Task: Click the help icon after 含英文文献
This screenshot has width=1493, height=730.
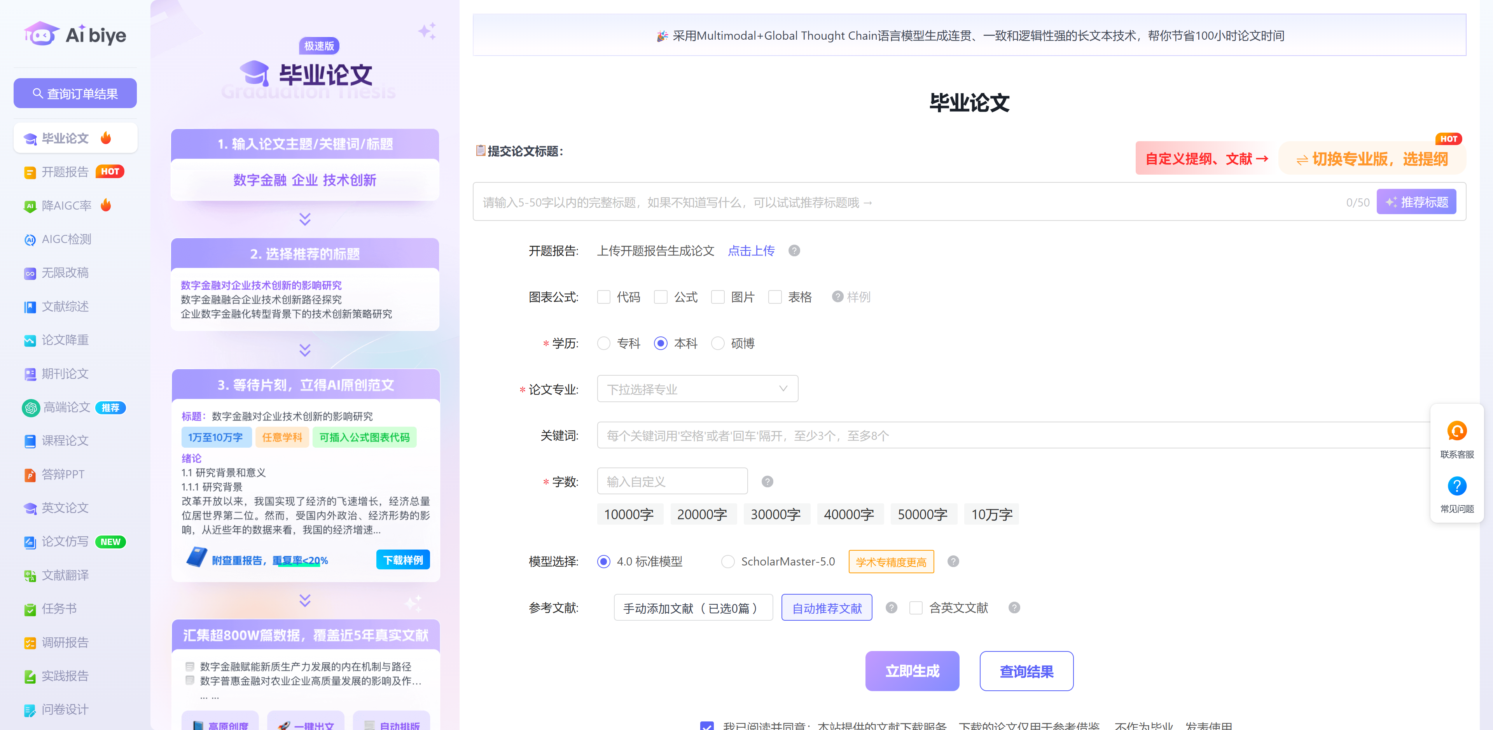Action: (x=1014, y=607)
